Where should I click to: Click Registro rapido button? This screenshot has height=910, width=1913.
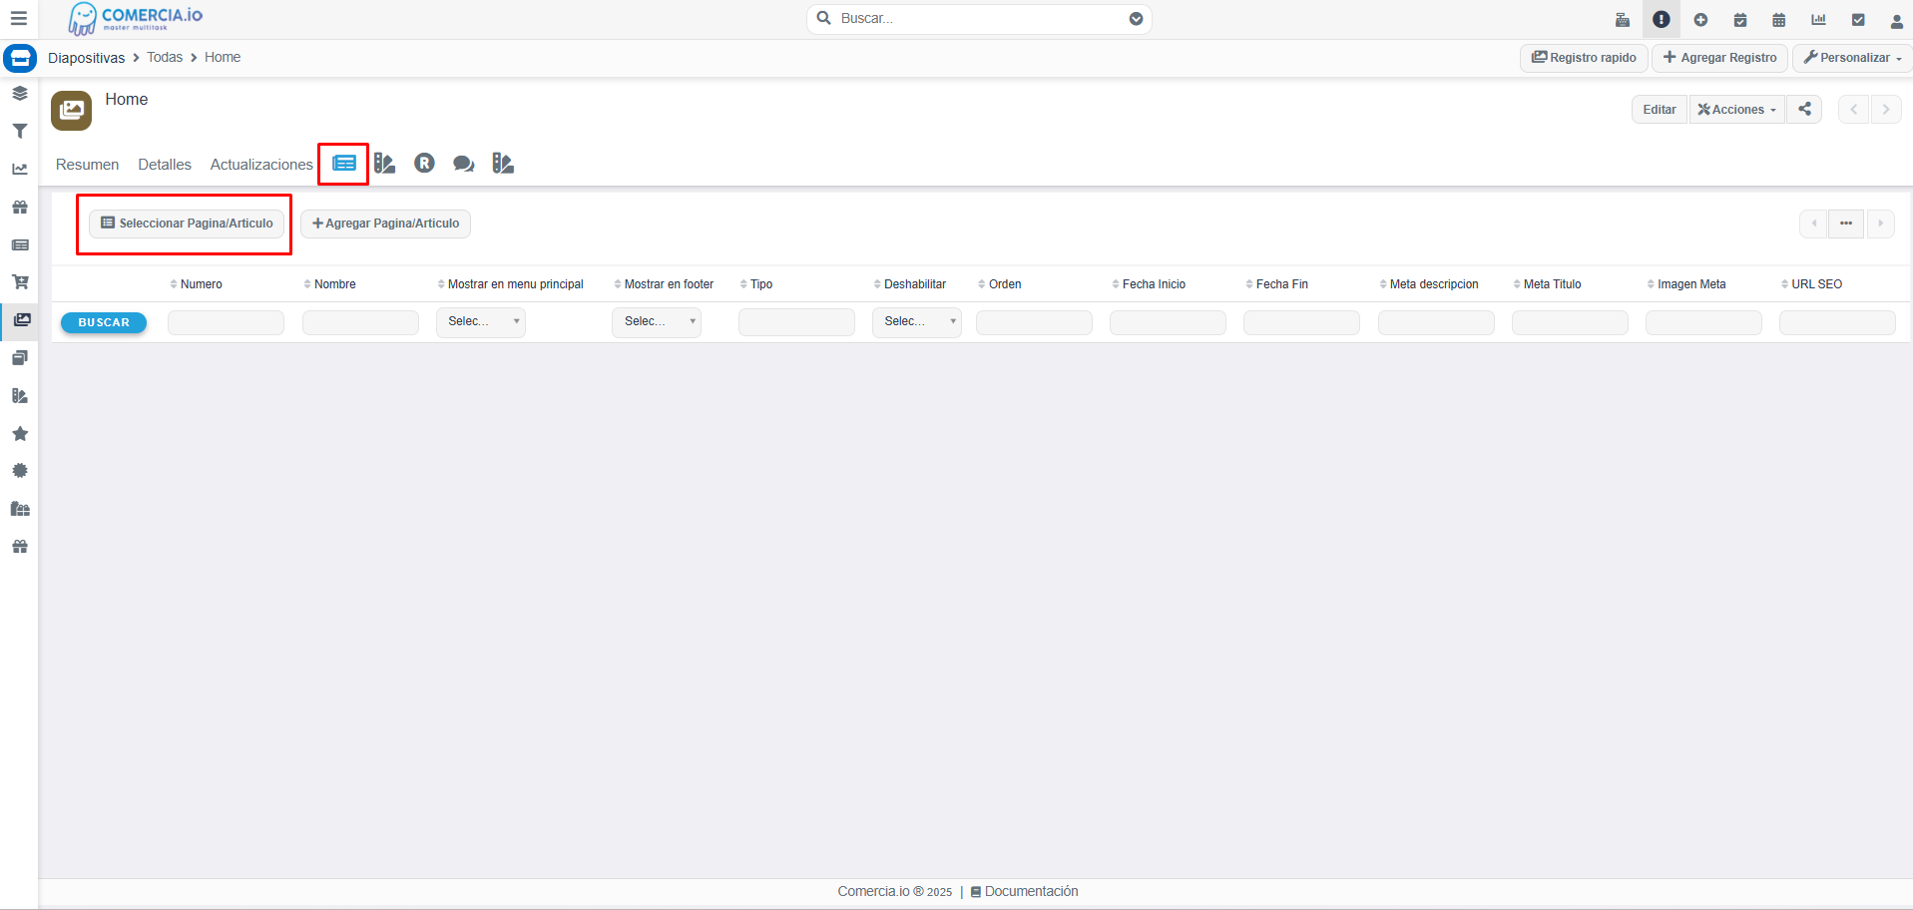1584,58
